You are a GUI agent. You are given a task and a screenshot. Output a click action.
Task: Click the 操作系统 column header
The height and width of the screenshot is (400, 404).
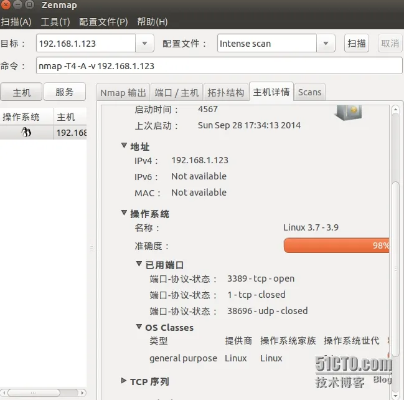click(27, 117)
